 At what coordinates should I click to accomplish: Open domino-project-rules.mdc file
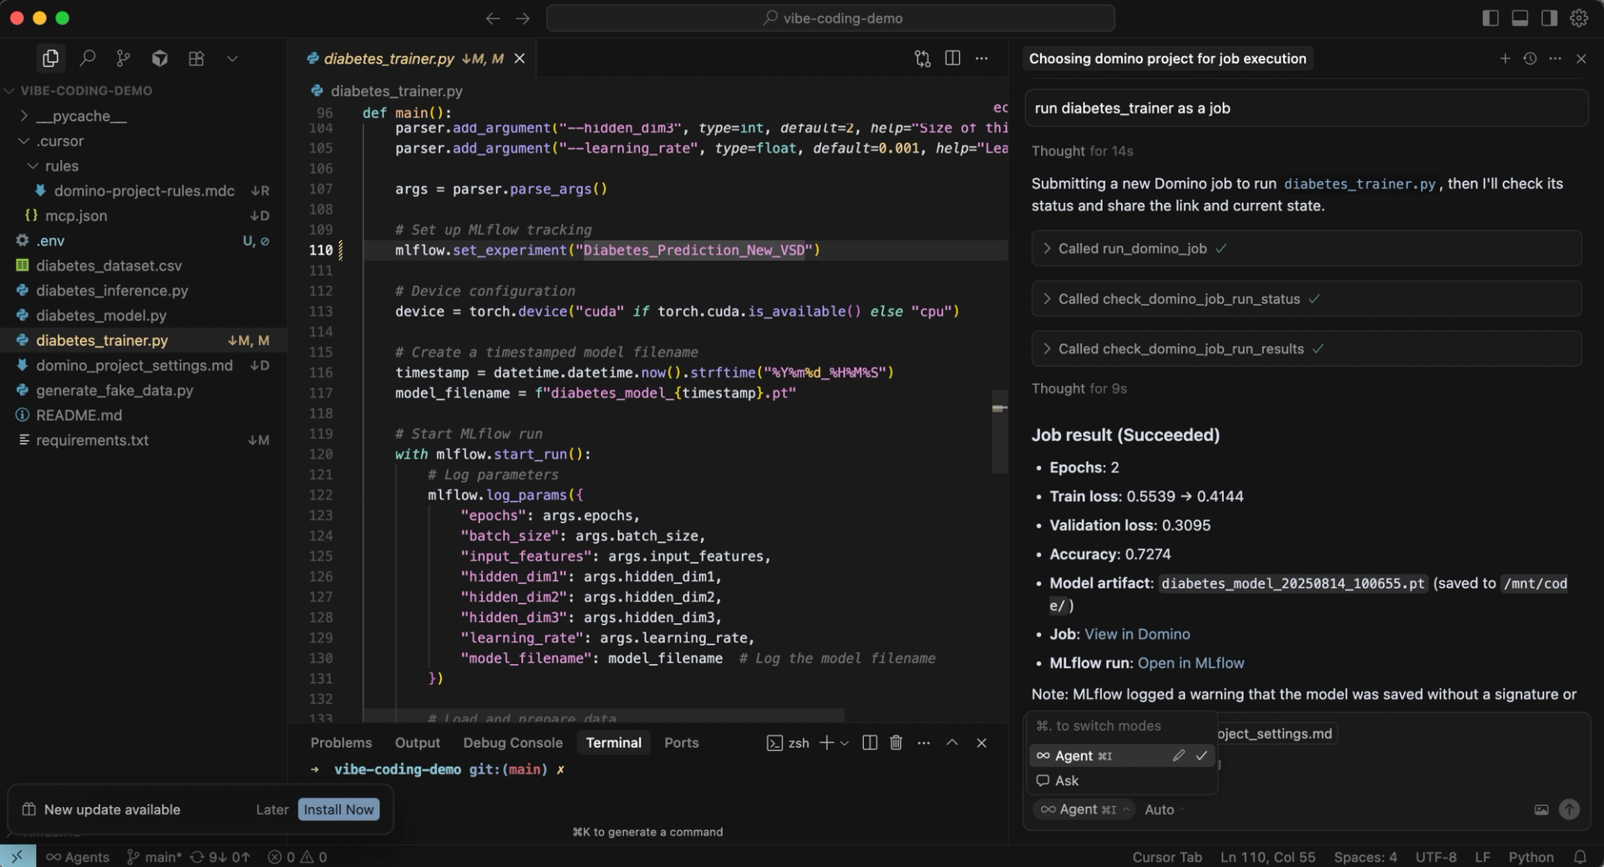(x=144, y=191)
